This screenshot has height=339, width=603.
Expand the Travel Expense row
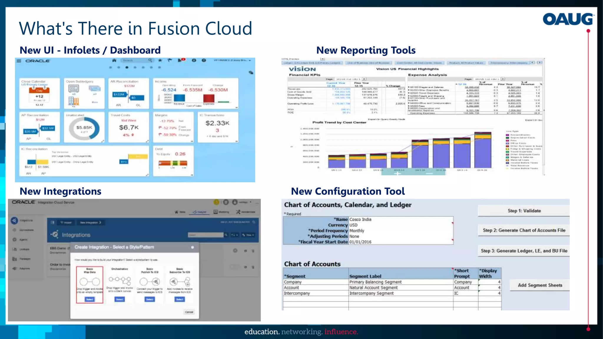[409, 93]
